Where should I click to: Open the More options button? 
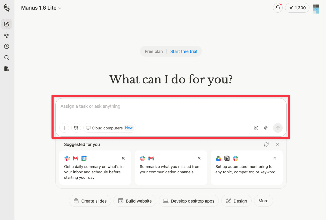(263, 201)
